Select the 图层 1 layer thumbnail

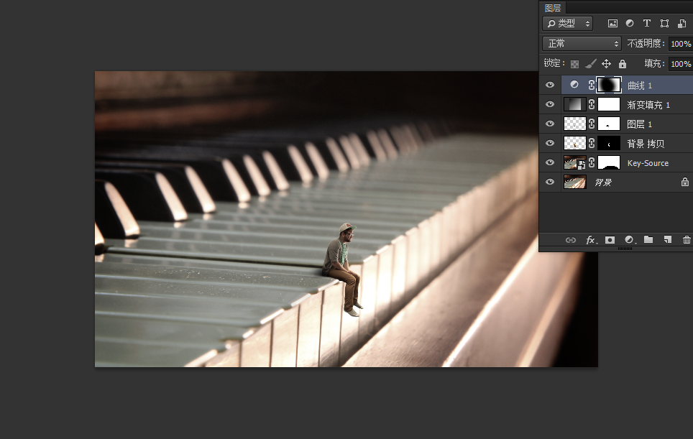574,124
